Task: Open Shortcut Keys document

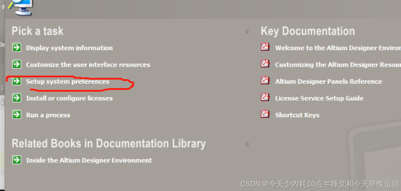Action: pyautogui.click(x=297, y=115)
